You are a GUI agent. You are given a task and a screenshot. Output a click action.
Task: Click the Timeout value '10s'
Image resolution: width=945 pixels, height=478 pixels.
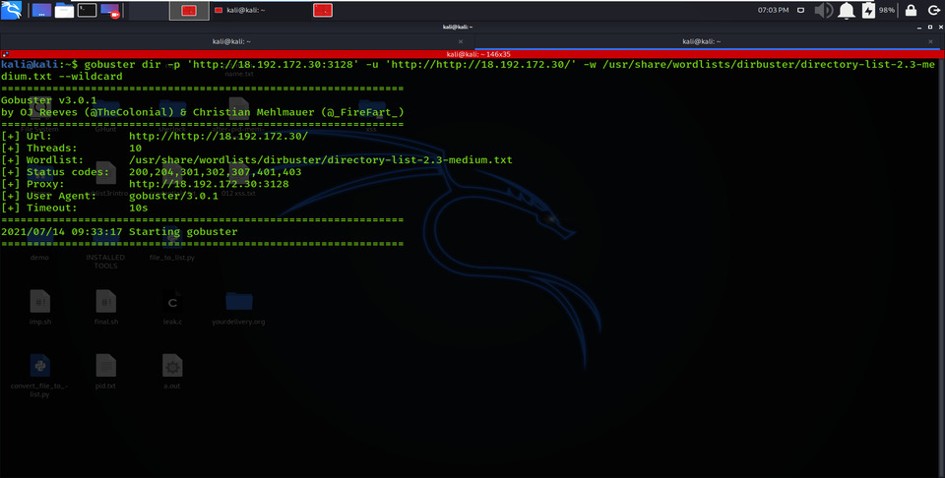(138, 208)
